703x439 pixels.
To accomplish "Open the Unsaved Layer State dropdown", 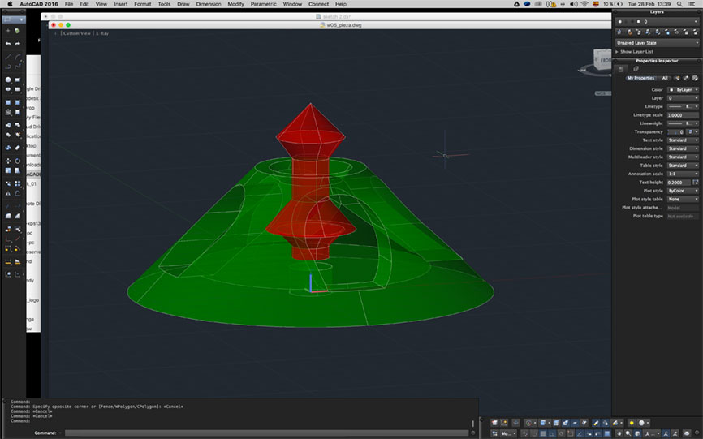I will pyautogui.click(x=657, y=42).
